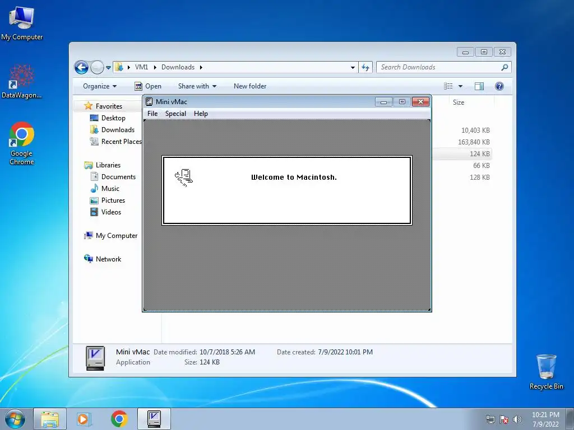Open the recent locations dropdown arrow
This screenshot has width=574, height=430.
coord(108,68)
